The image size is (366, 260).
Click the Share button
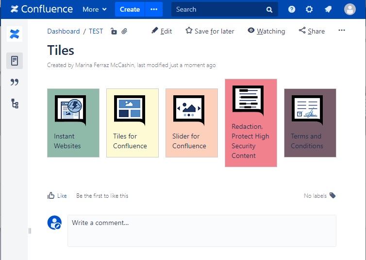312,31
